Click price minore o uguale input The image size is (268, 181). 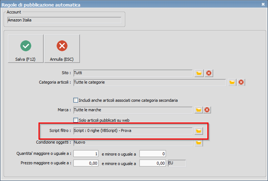pos(153,163)
